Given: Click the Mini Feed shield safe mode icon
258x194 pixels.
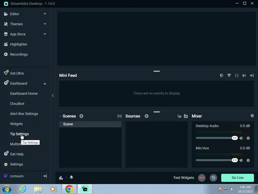Looking at the screenshot, I should tap(221, 75).
